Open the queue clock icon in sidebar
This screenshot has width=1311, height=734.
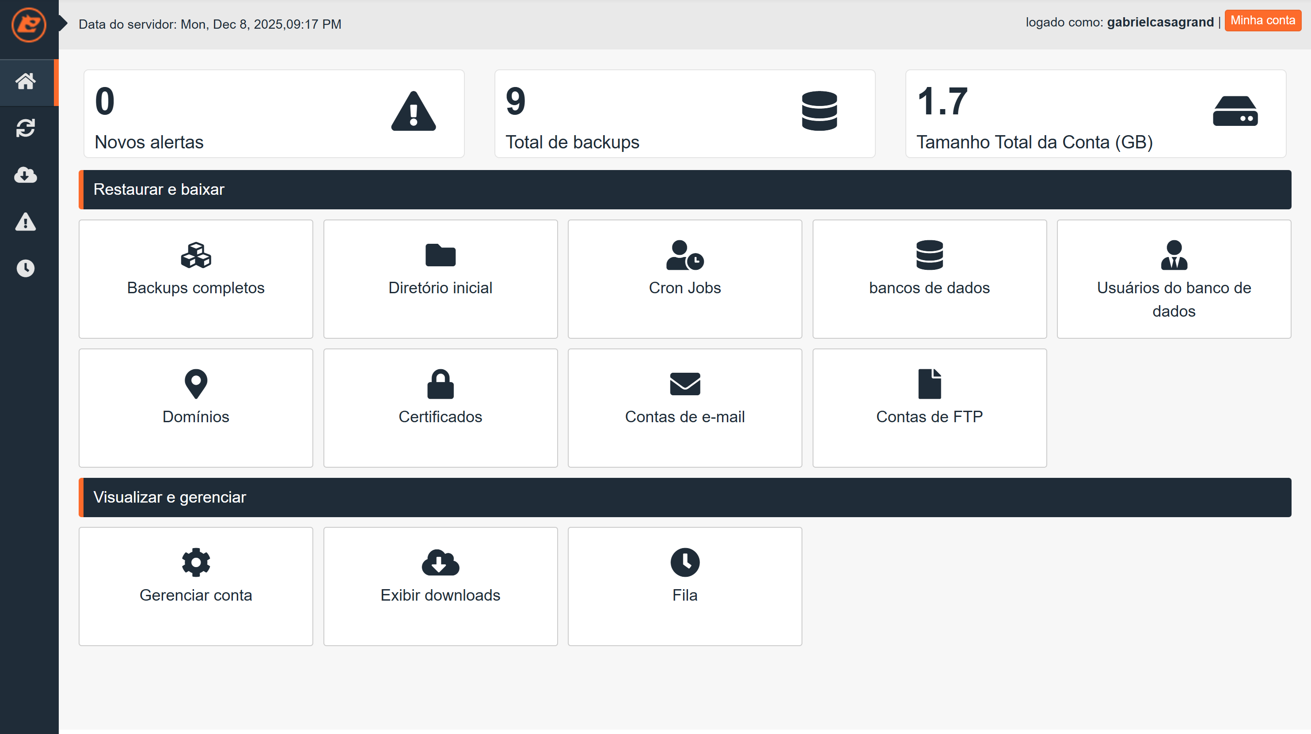pyautogui.click(x=26, y=268)
